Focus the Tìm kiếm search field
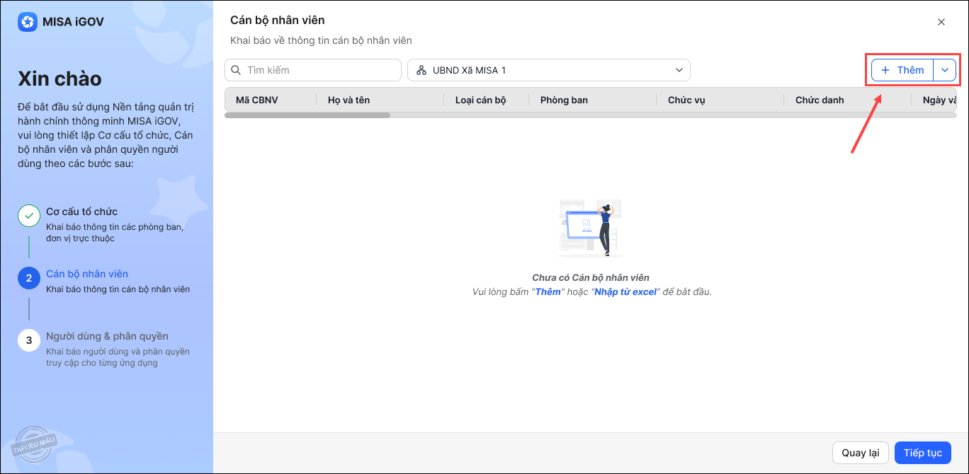The height and width of the screenshot is (474, 969). tap(313, 70)
